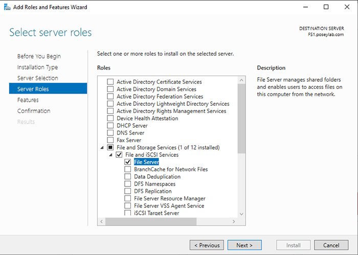Collapse File and iSCSI Services node
358x255 pixels.
tap(110, 155)
